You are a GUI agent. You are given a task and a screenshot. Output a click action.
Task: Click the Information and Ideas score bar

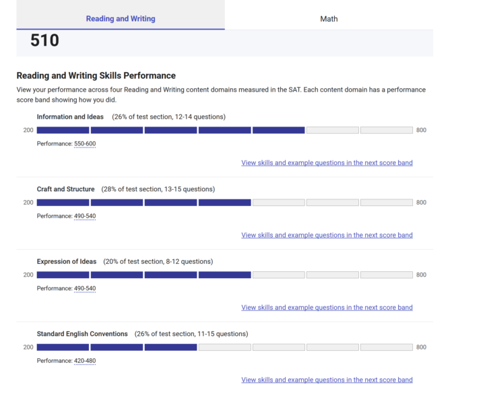pyautogui.click(x=224, y=130)
